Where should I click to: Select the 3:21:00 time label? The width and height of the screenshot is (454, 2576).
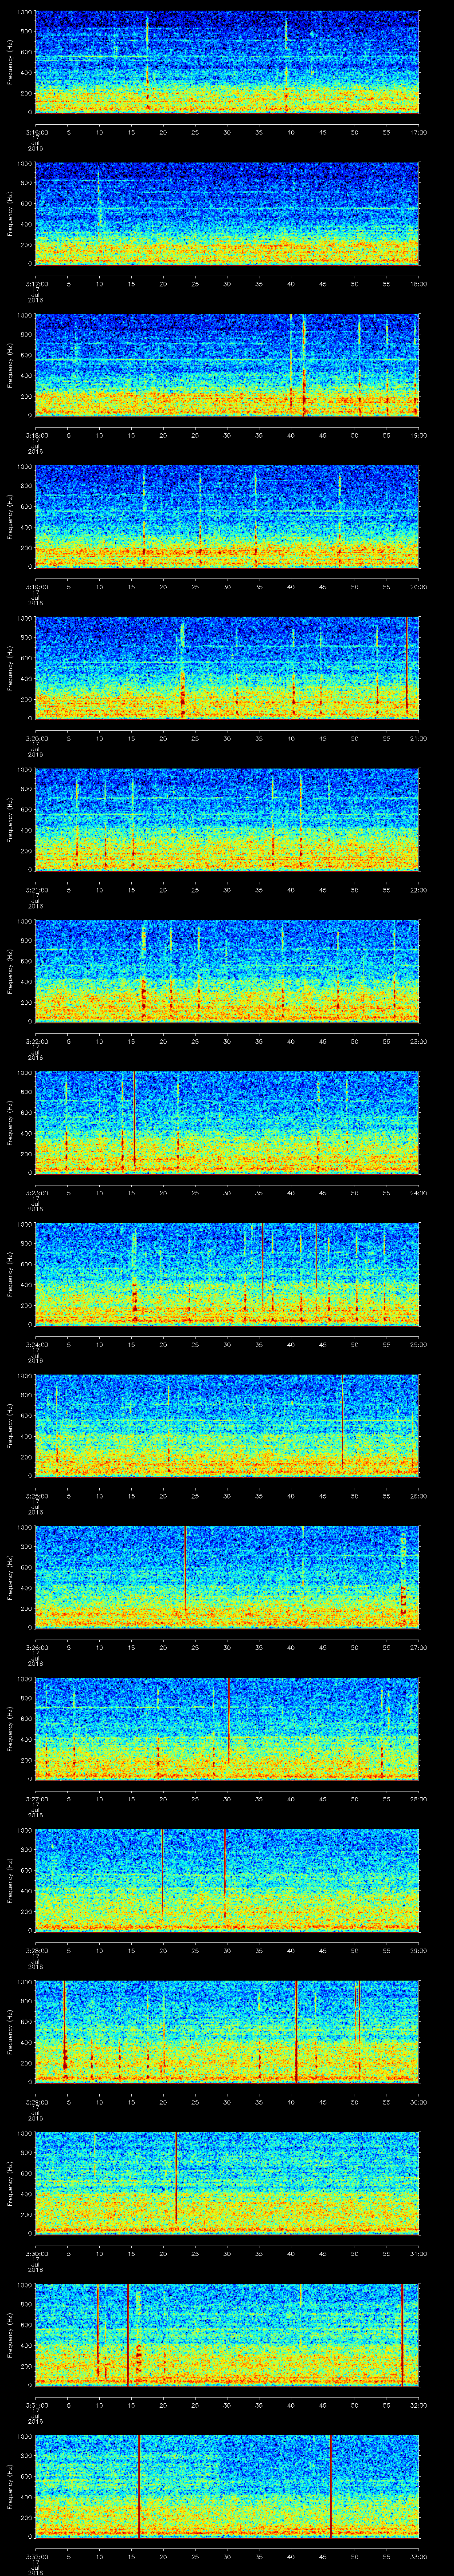pos(36,890)
